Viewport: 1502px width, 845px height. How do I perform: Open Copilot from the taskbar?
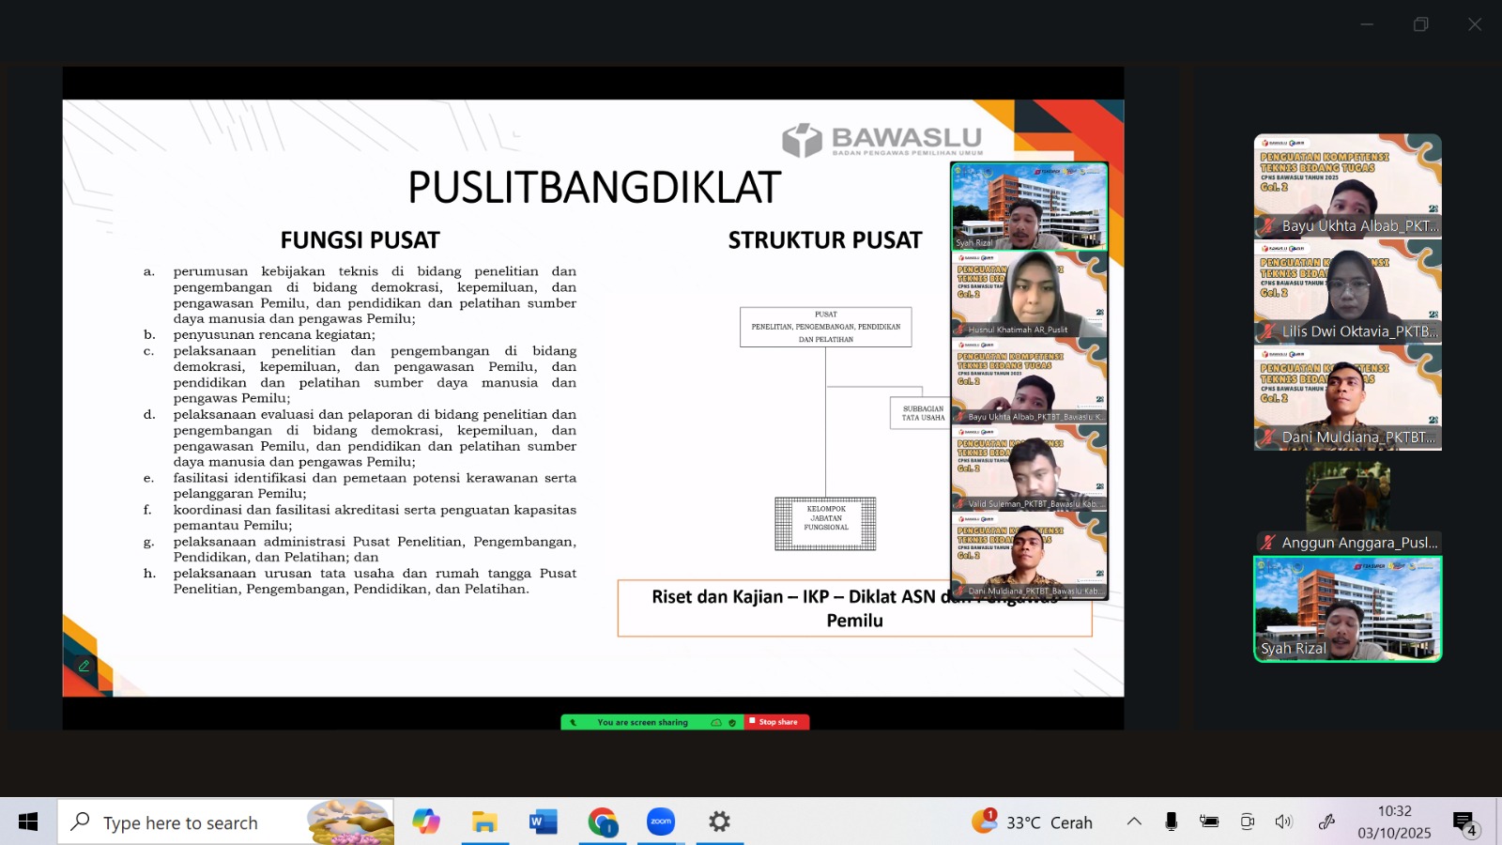tap(425, 822)
